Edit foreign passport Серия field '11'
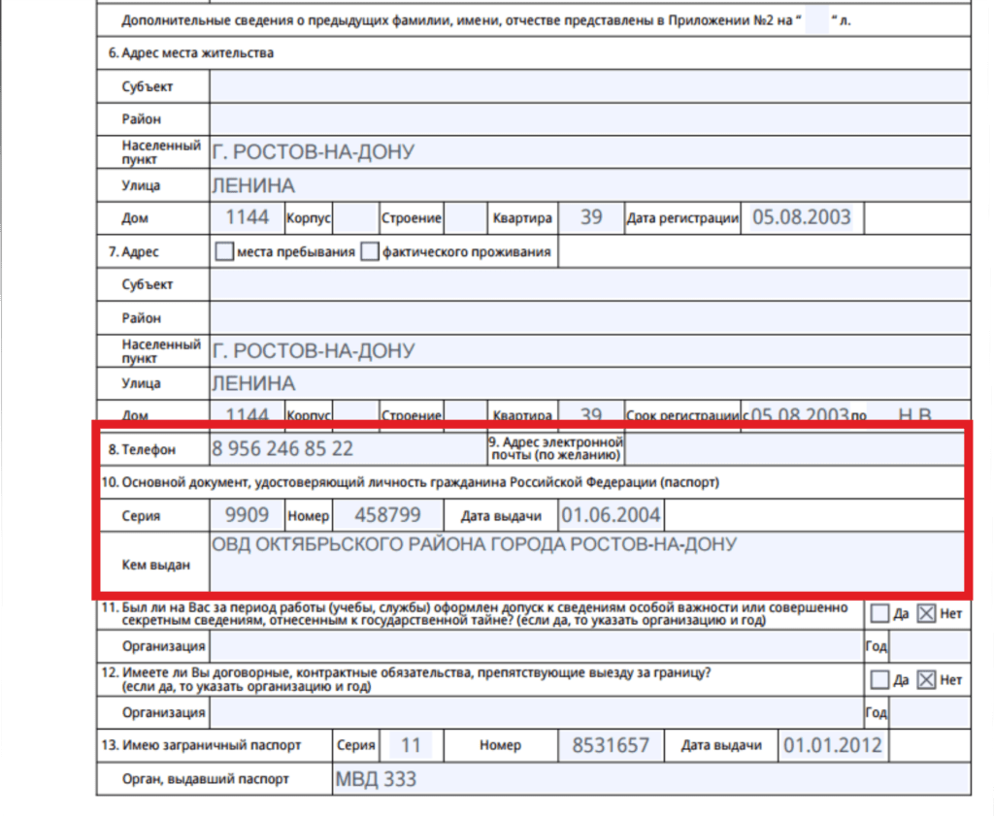The height and width of the screenshot is (816, 994). pyautogui.click(x=411, y=746)
